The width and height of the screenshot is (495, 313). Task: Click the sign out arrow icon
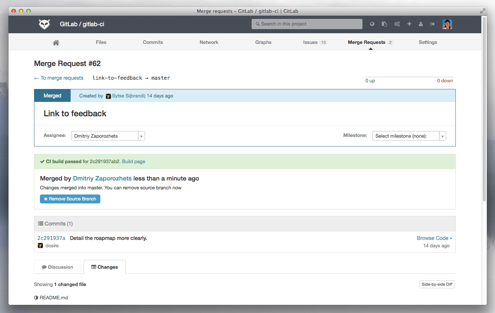click(x=432, y=24)
